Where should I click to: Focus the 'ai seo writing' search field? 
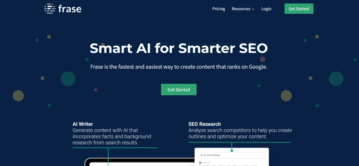(232, 155)
